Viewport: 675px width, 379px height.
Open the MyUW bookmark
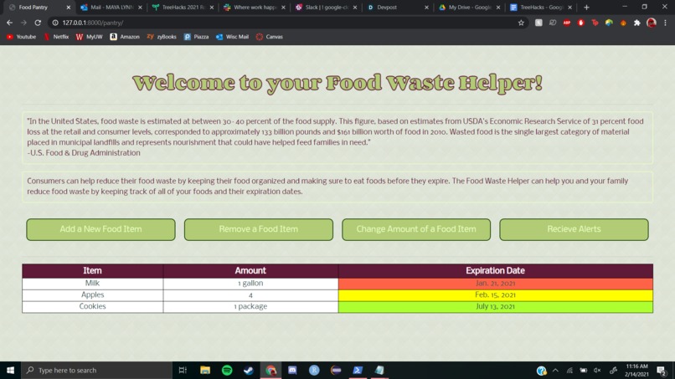coord(89,37)
